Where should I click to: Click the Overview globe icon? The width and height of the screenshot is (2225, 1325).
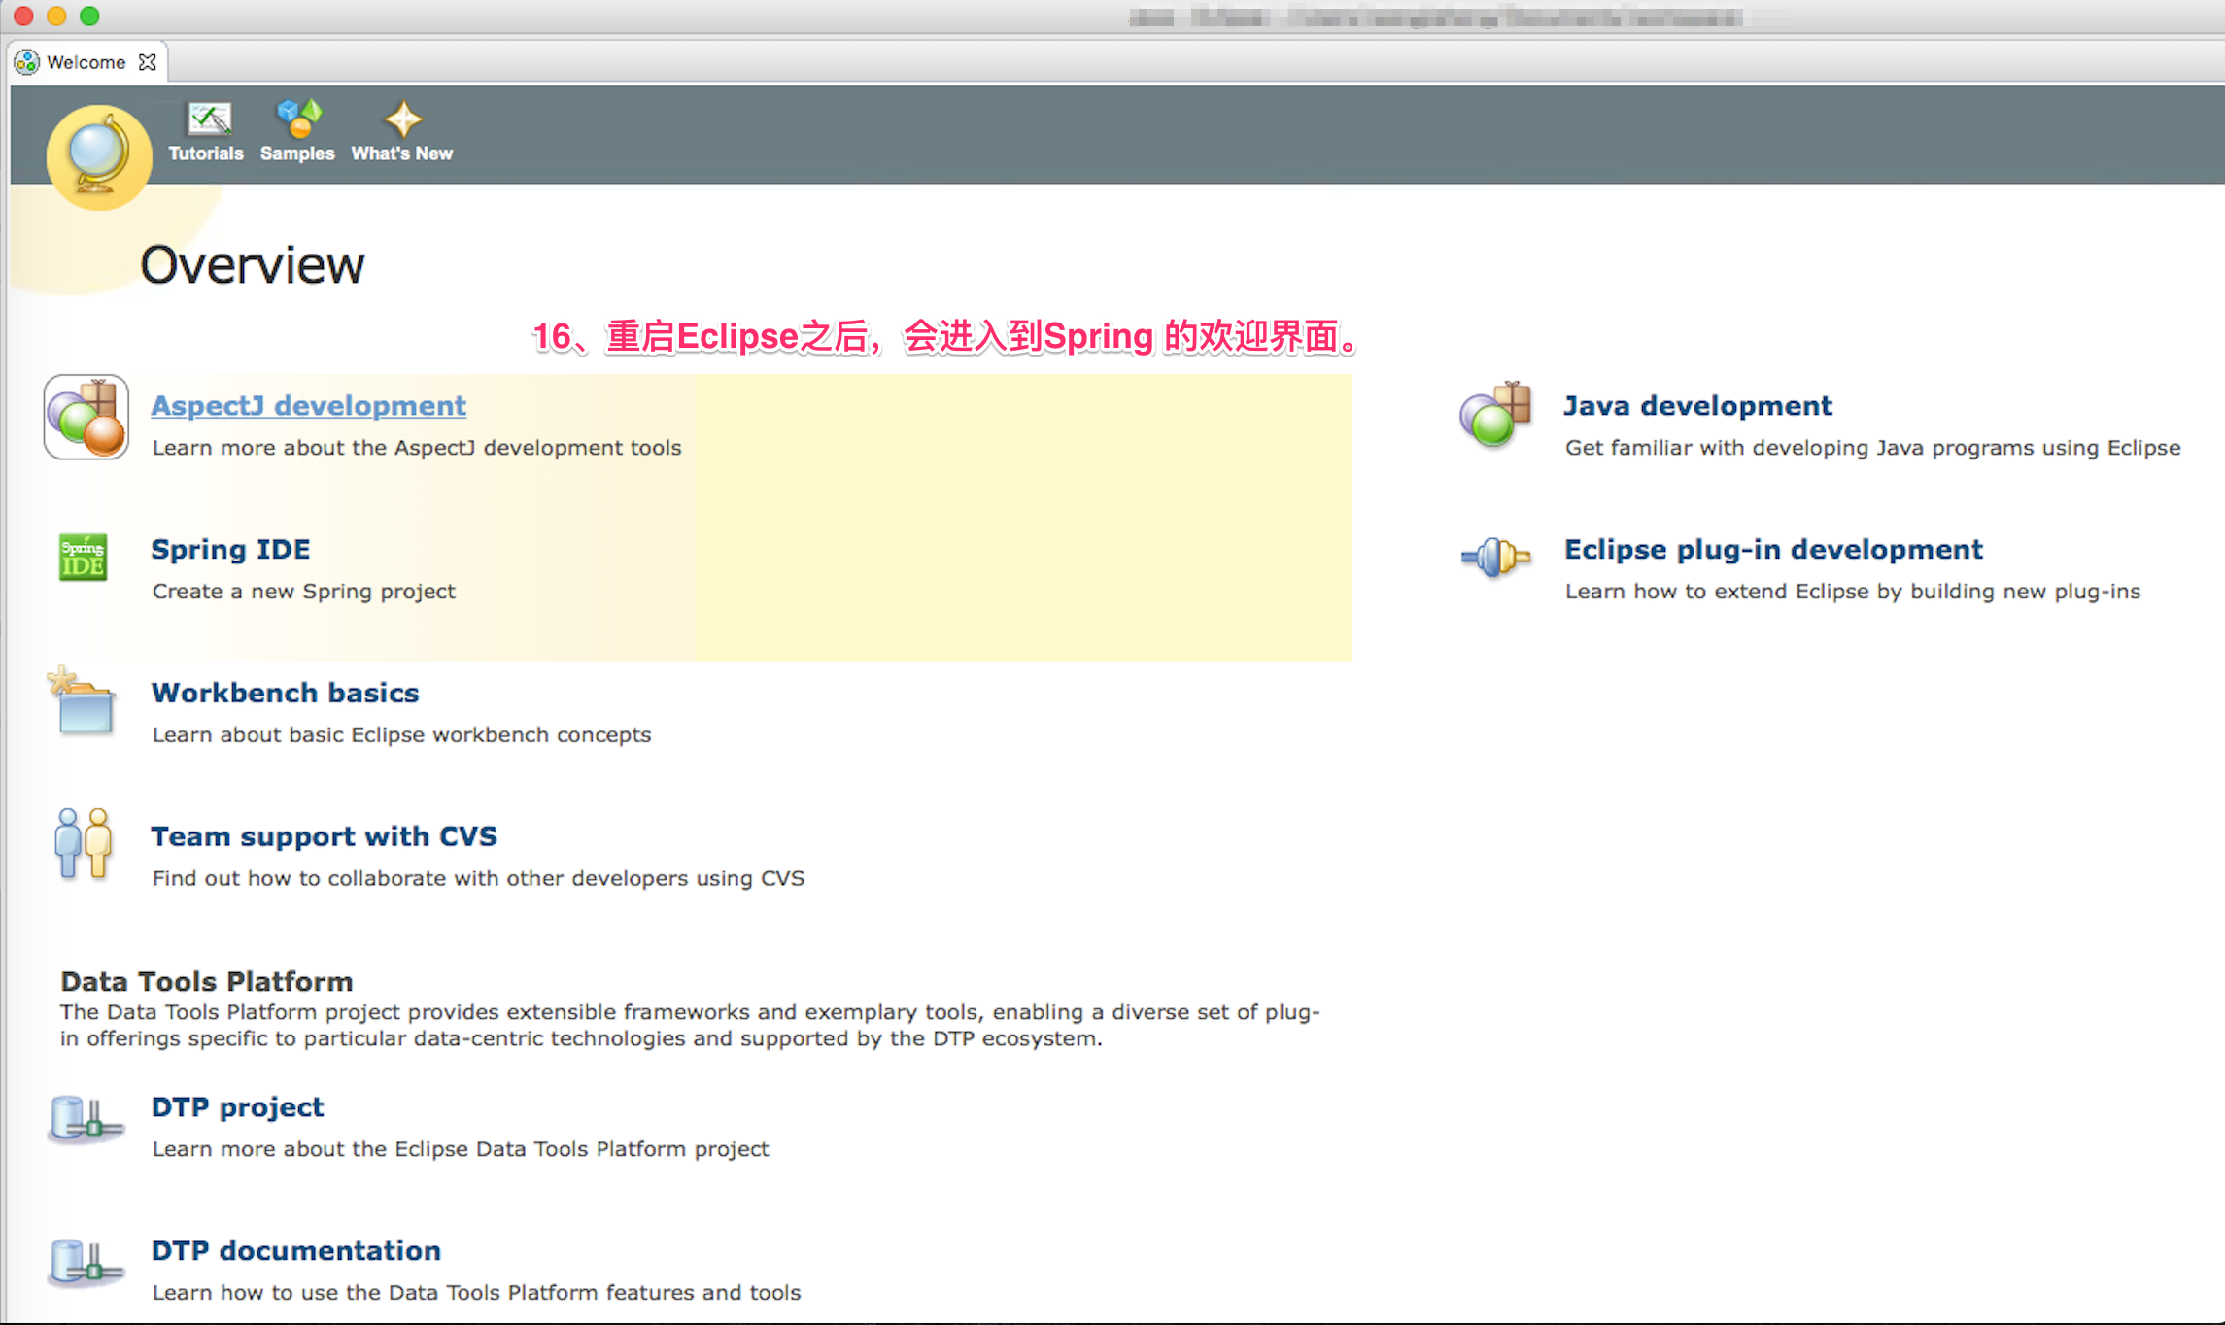[99, 156]
